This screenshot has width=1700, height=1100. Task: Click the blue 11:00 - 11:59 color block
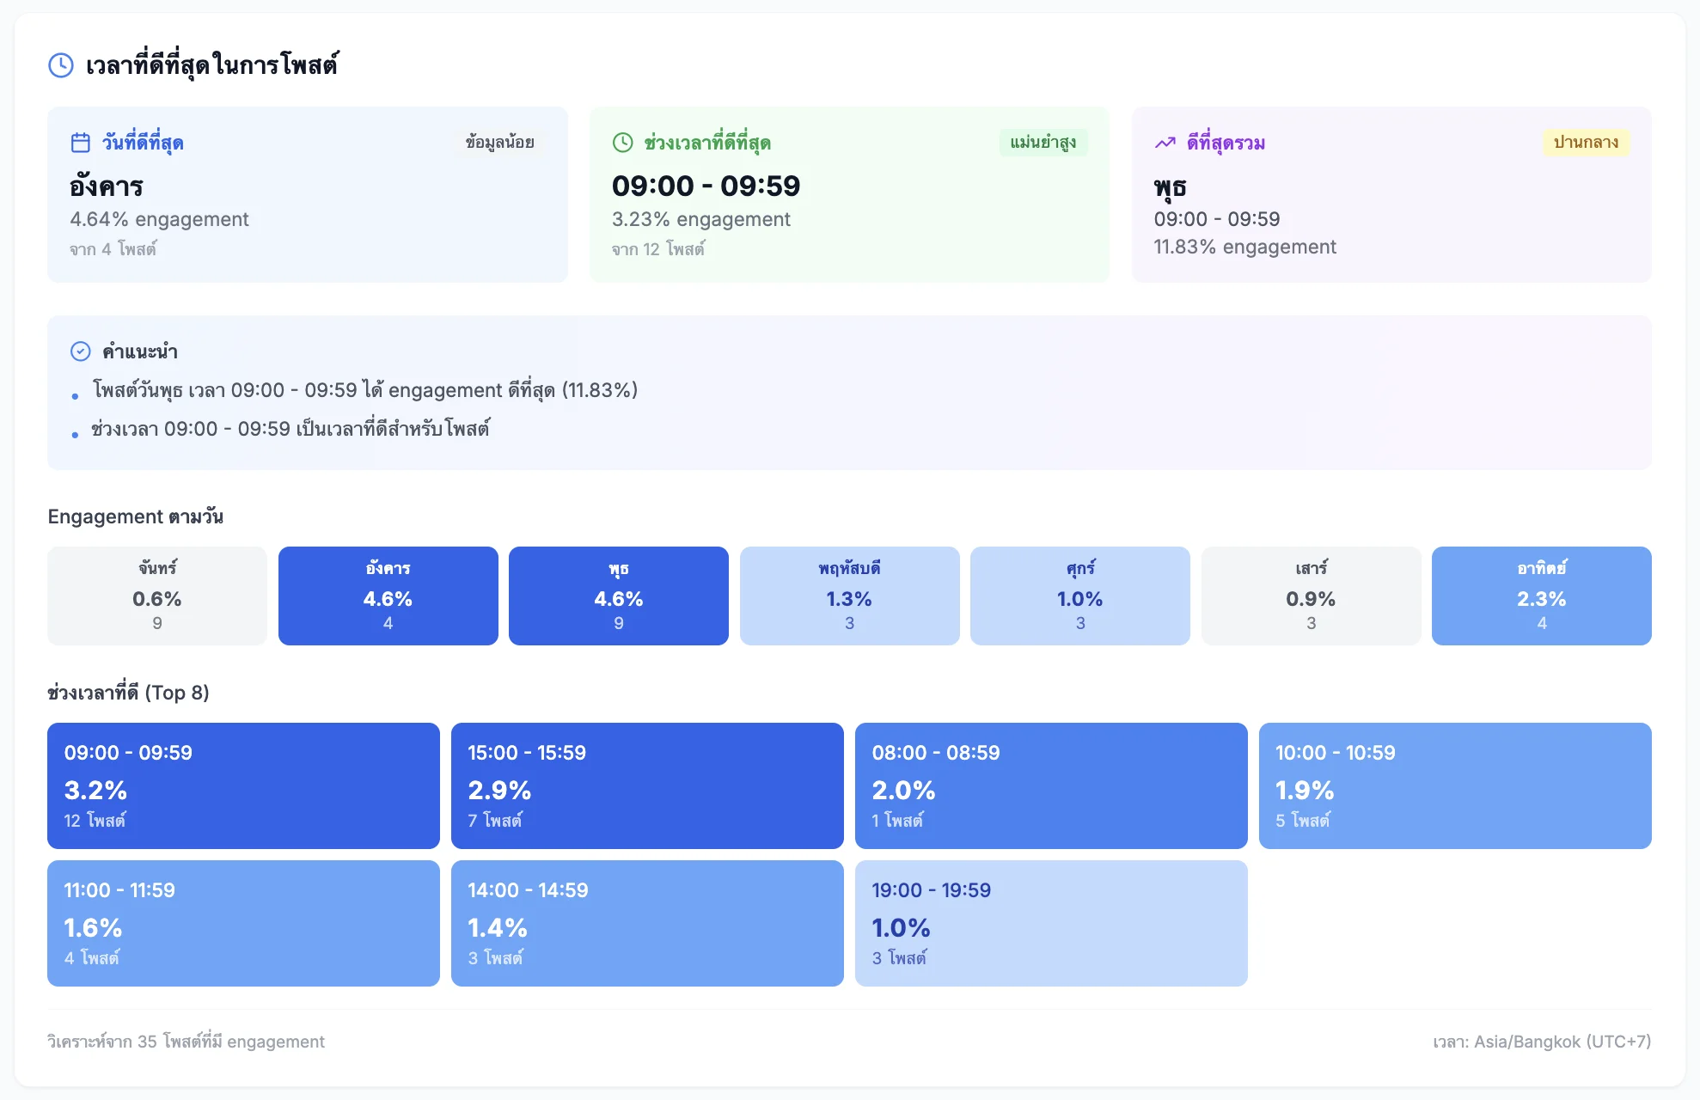pos(243,923)
